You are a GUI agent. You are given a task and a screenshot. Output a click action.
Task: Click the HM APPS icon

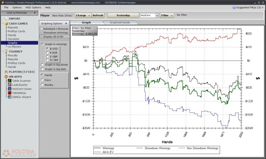pos(6,77)
